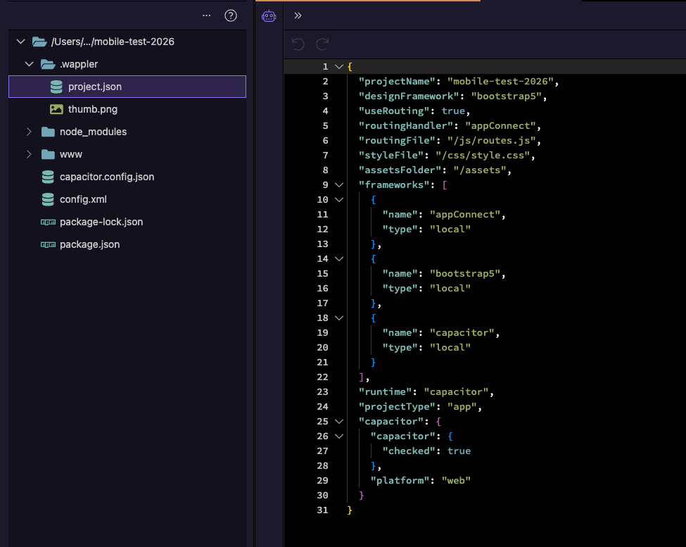686x547 pixels.
Task: Fold the capacitor object at line 25
Action: click(x=339, y=422)
